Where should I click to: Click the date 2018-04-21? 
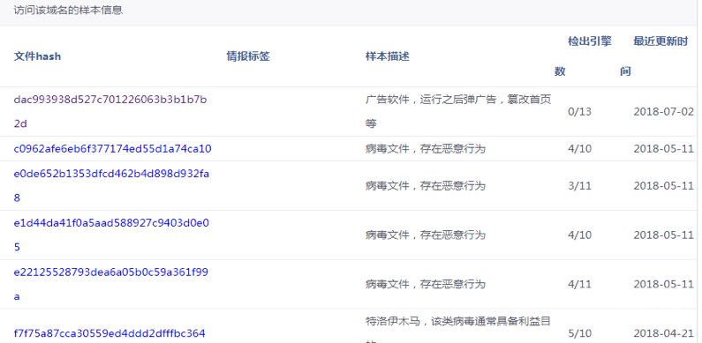663,333
